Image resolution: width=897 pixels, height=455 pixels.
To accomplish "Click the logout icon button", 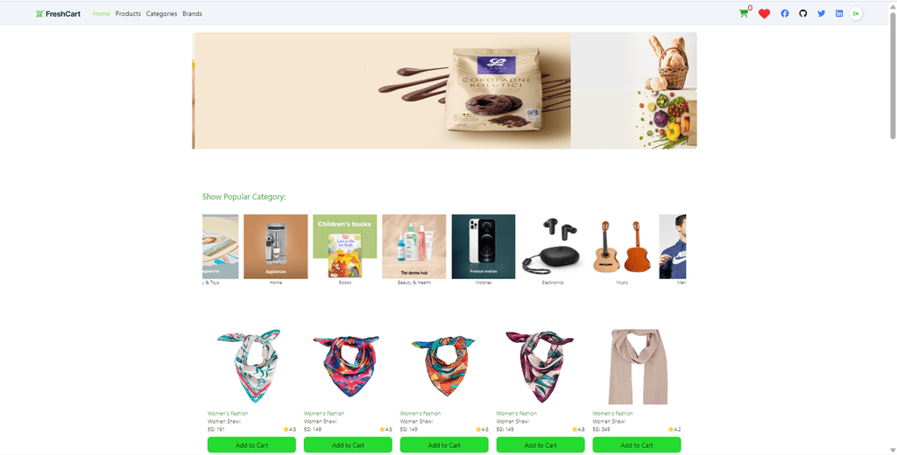I will [x=856, y=14].
